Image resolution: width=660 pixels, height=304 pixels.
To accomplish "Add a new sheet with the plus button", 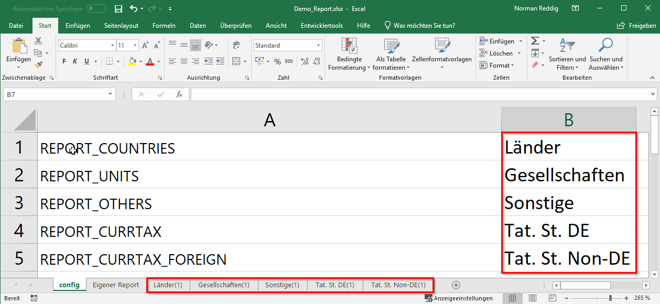I will pyautogui.click(x=456, y=285).
